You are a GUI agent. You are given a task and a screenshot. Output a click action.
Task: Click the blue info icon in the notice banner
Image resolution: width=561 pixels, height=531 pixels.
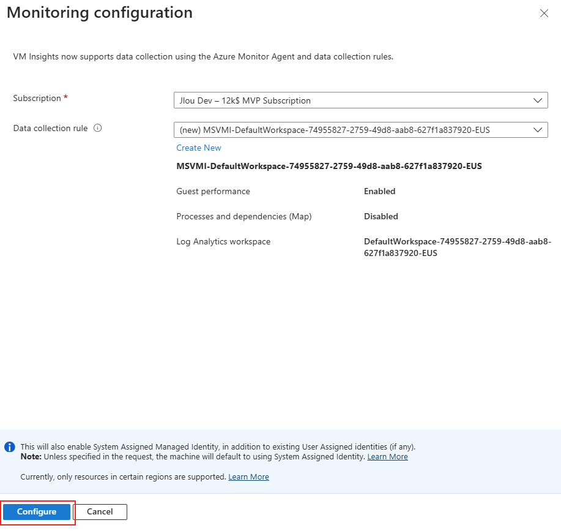point(10,447)
